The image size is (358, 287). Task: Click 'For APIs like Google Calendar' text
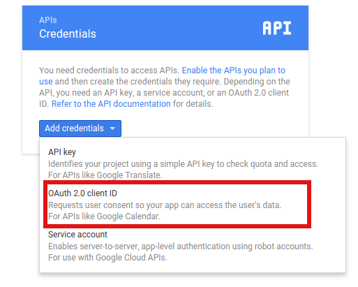tap(104, 216)
